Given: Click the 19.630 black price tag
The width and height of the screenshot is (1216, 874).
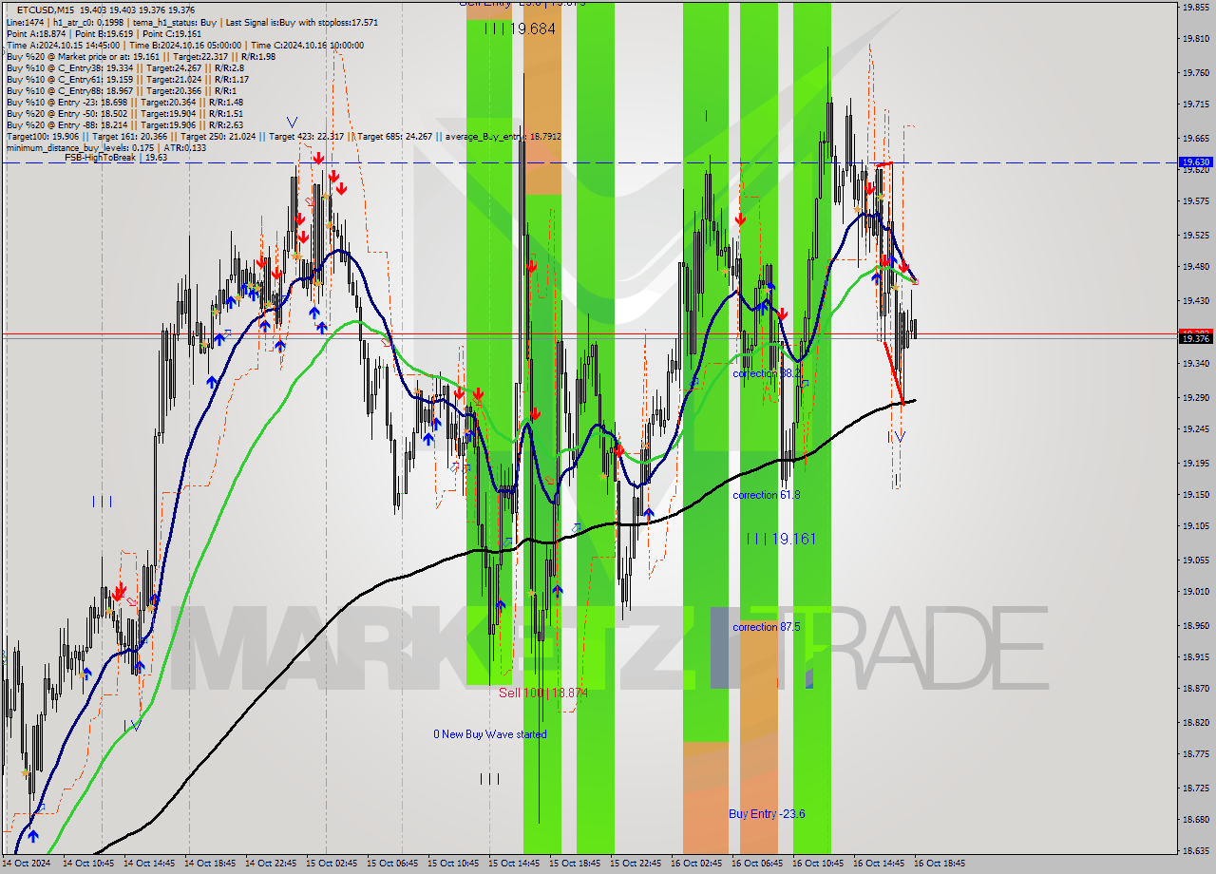Looking at the screenshot, I should [x=1195, y=162].
